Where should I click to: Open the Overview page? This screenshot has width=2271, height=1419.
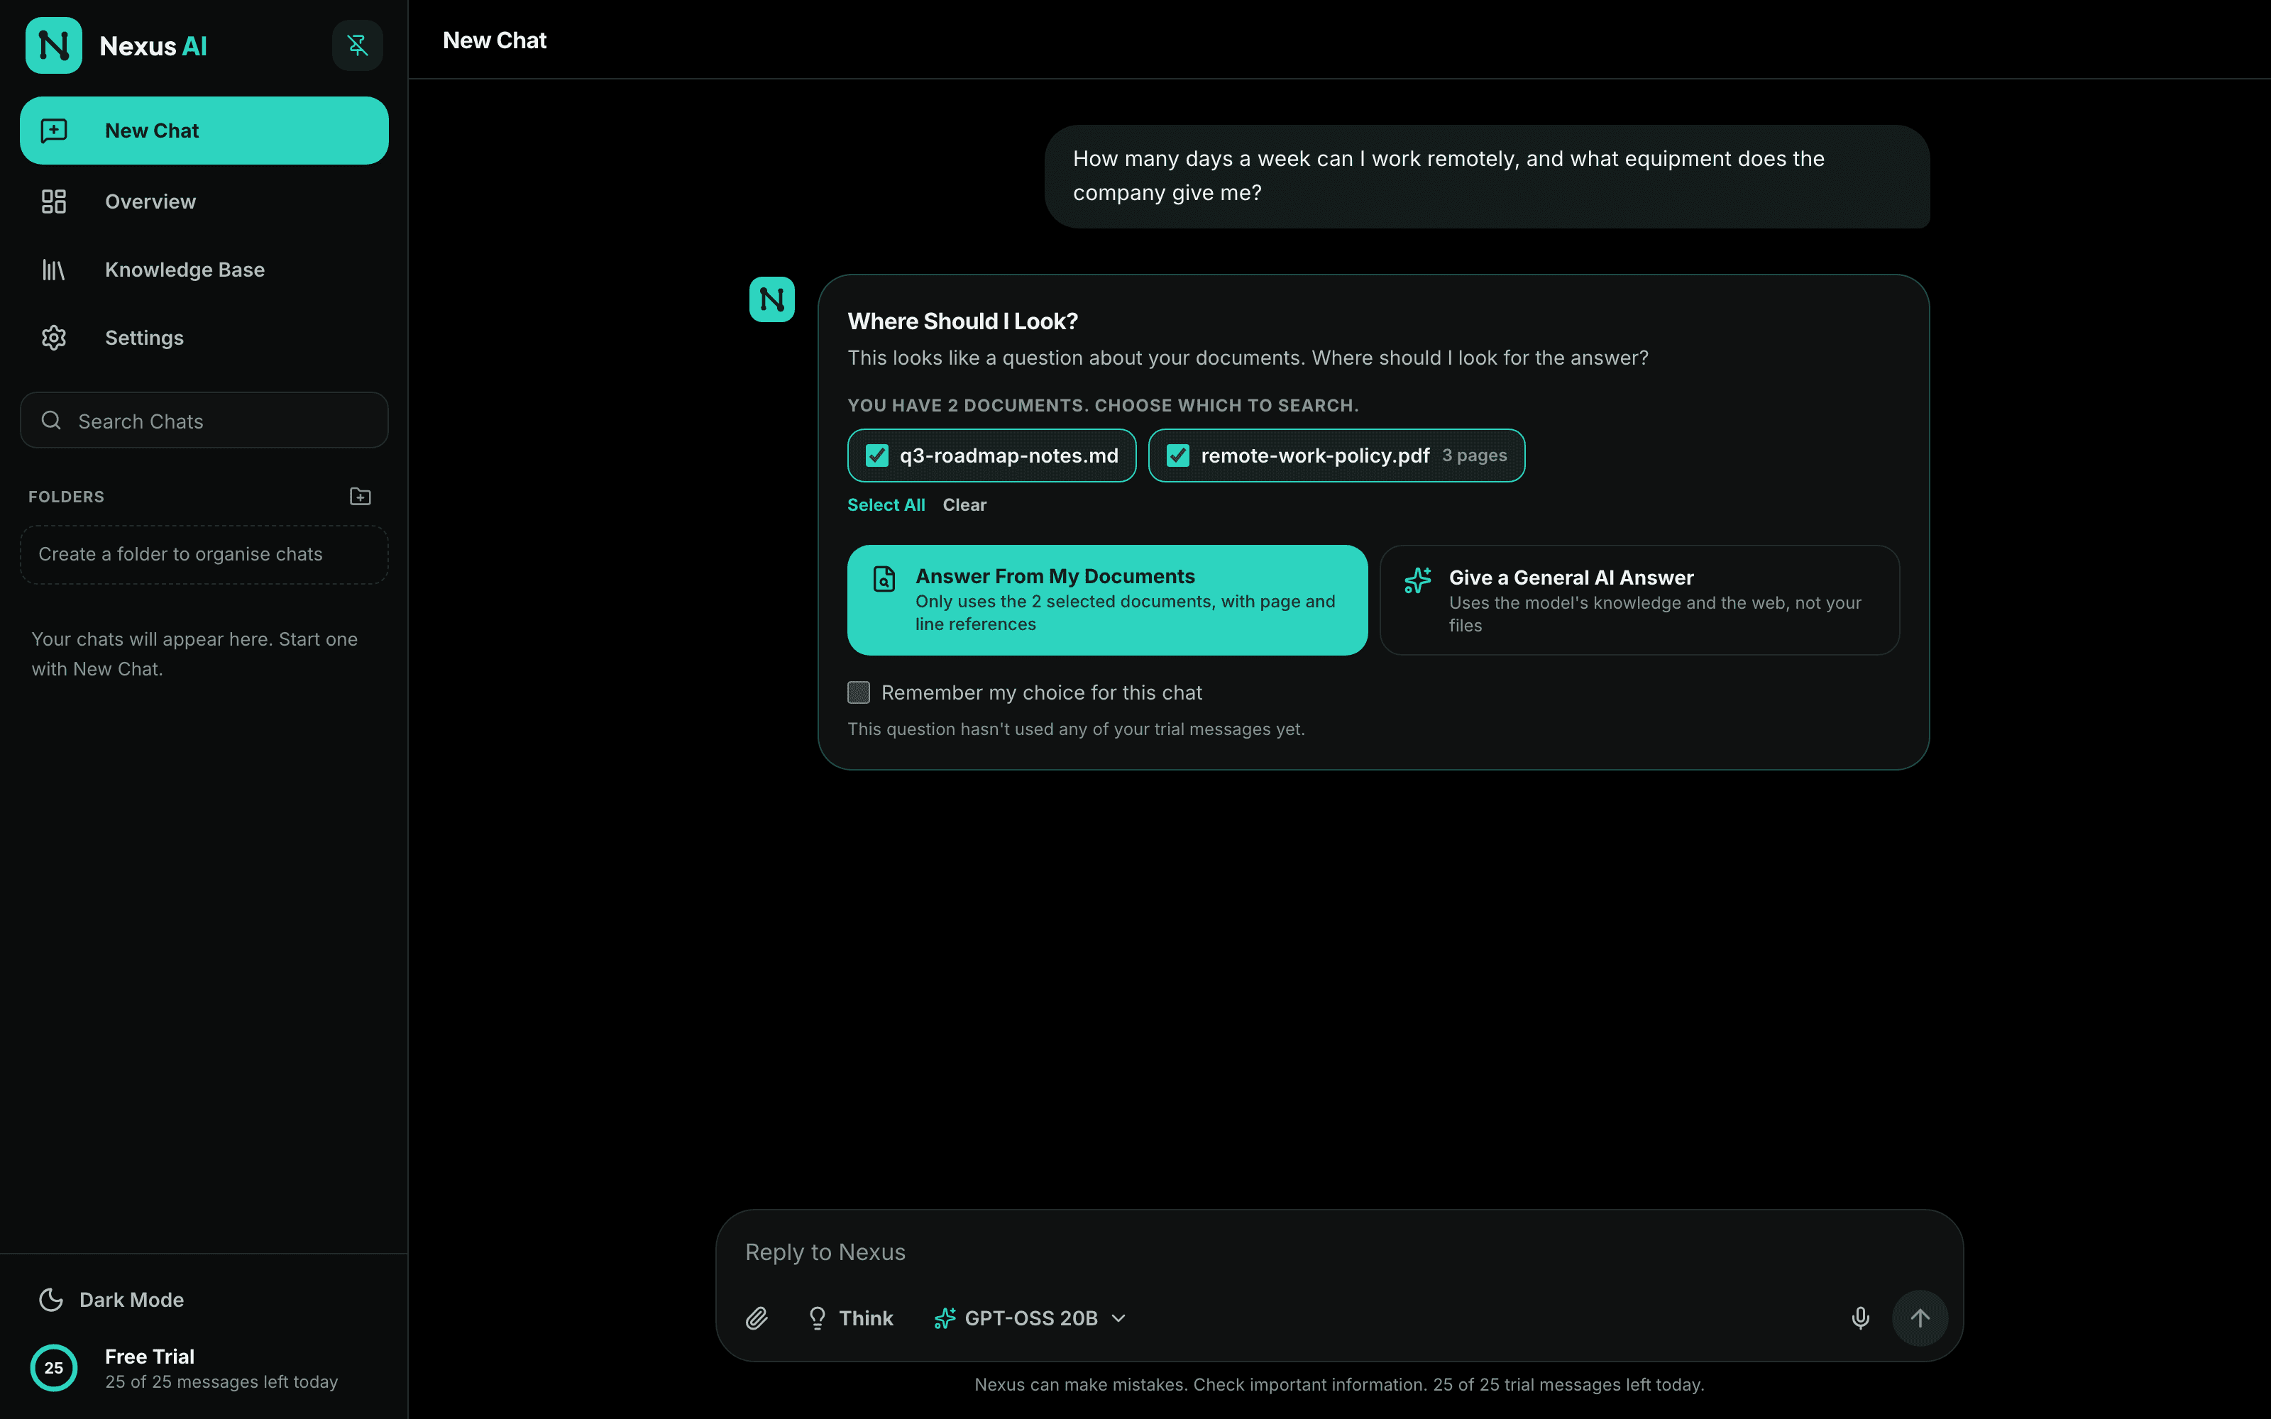204,201
